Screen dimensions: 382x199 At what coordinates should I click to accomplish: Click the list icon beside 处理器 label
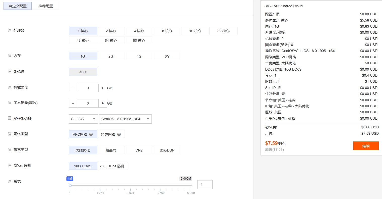(10, 30)
